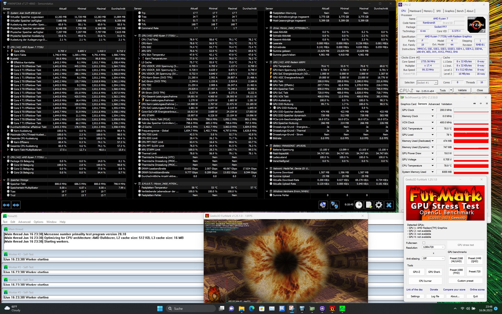Open FurMark Resolution dropdown

click(x=433, y=247)
